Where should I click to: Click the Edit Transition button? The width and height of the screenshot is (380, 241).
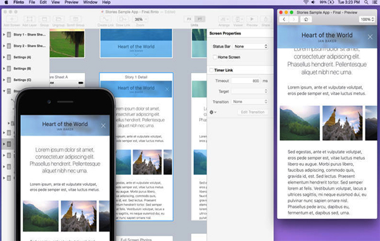click(253, 112)
